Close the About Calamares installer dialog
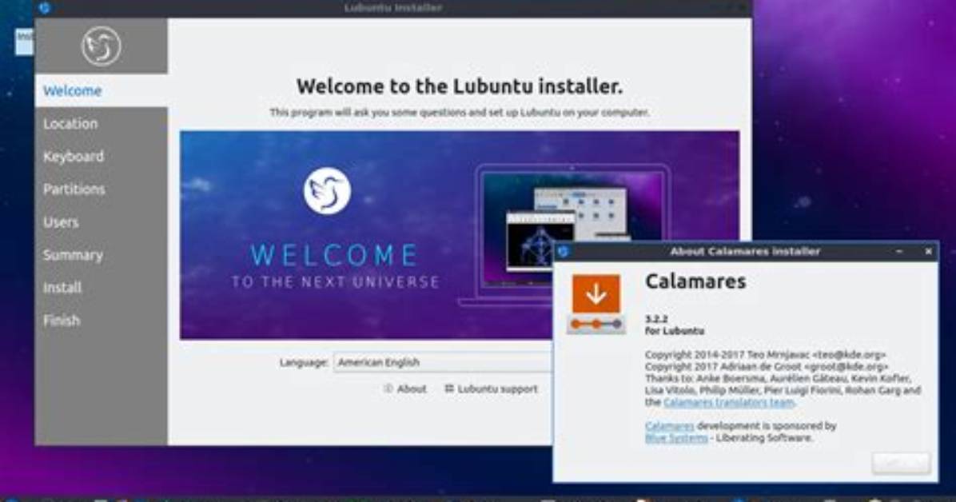 point(928,251)
